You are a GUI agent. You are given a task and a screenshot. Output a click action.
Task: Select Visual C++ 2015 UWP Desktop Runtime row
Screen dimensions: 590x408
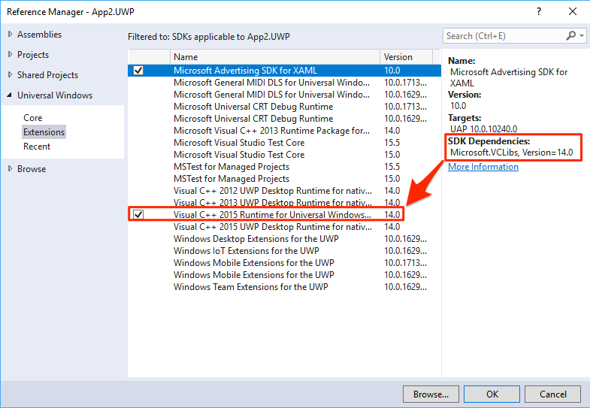click(x=284, y=227)
